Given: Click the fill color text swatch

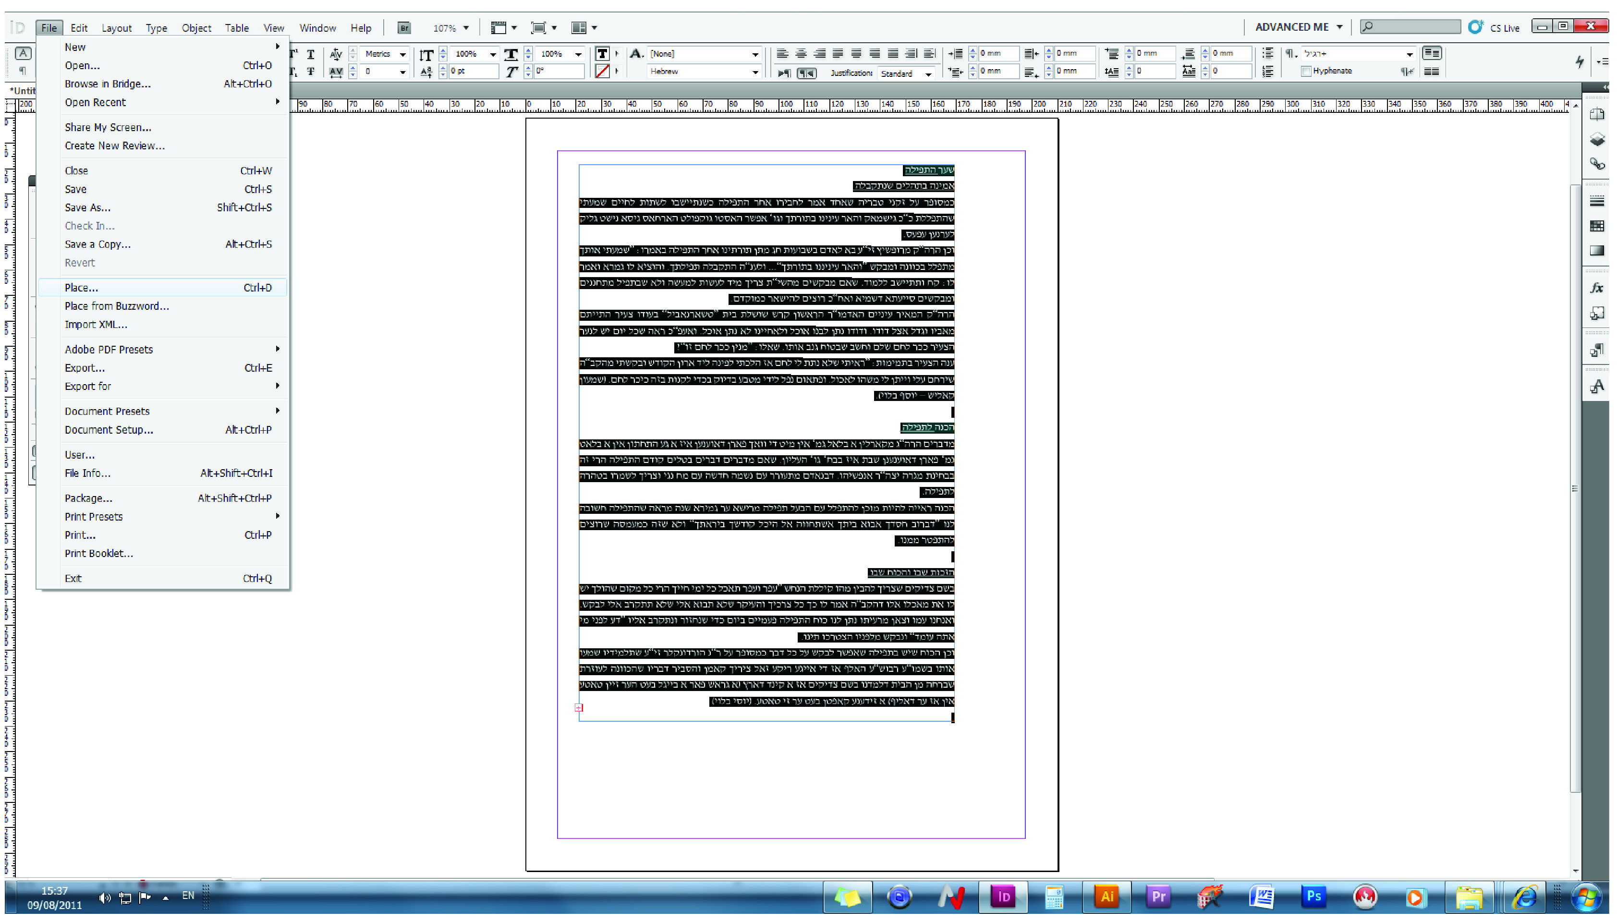Looking at the screenshot, I should coord(602,54).
